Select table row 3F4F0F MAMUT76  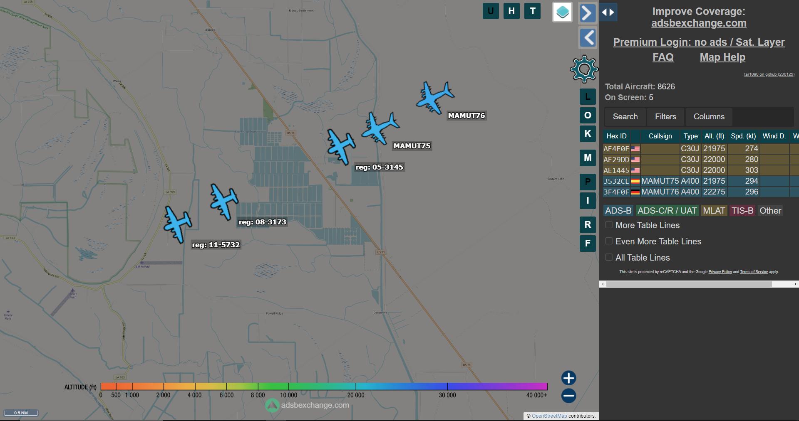701,192
